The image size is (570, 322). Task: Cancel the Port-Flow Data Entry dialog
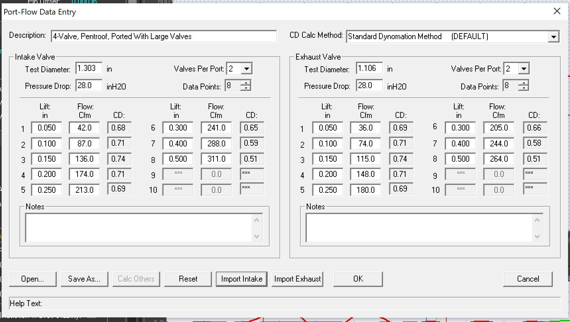coord(528,279)
